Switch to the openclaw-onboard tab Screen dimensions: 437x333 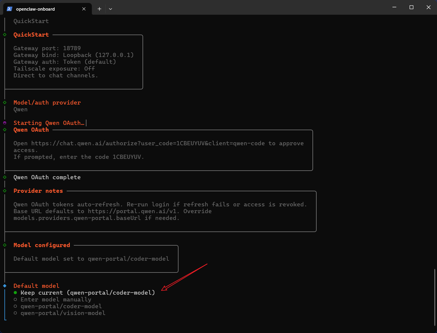point(47,9)
